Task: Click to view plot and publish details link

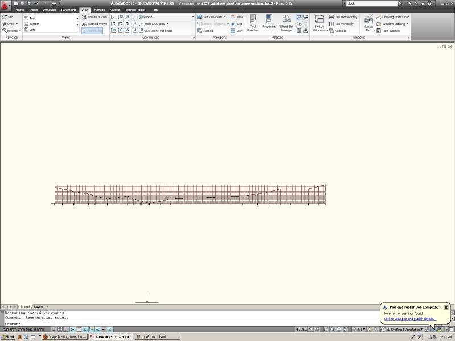Action: pyautogui.click(x=410, y=319)
